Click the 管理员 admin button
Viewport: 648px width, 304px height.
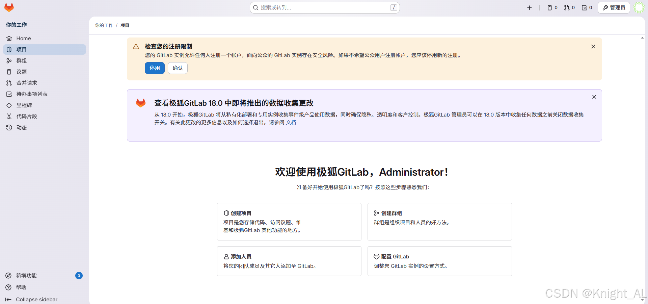click(614, 7)
